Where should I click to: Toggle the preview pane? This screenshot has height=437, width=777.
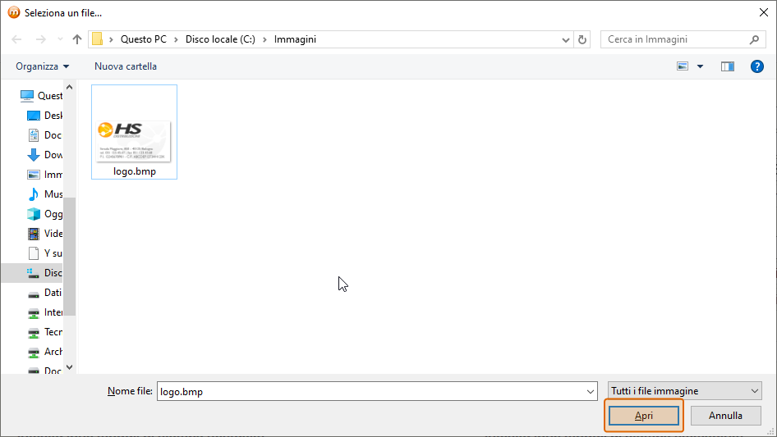coord(728,66)
